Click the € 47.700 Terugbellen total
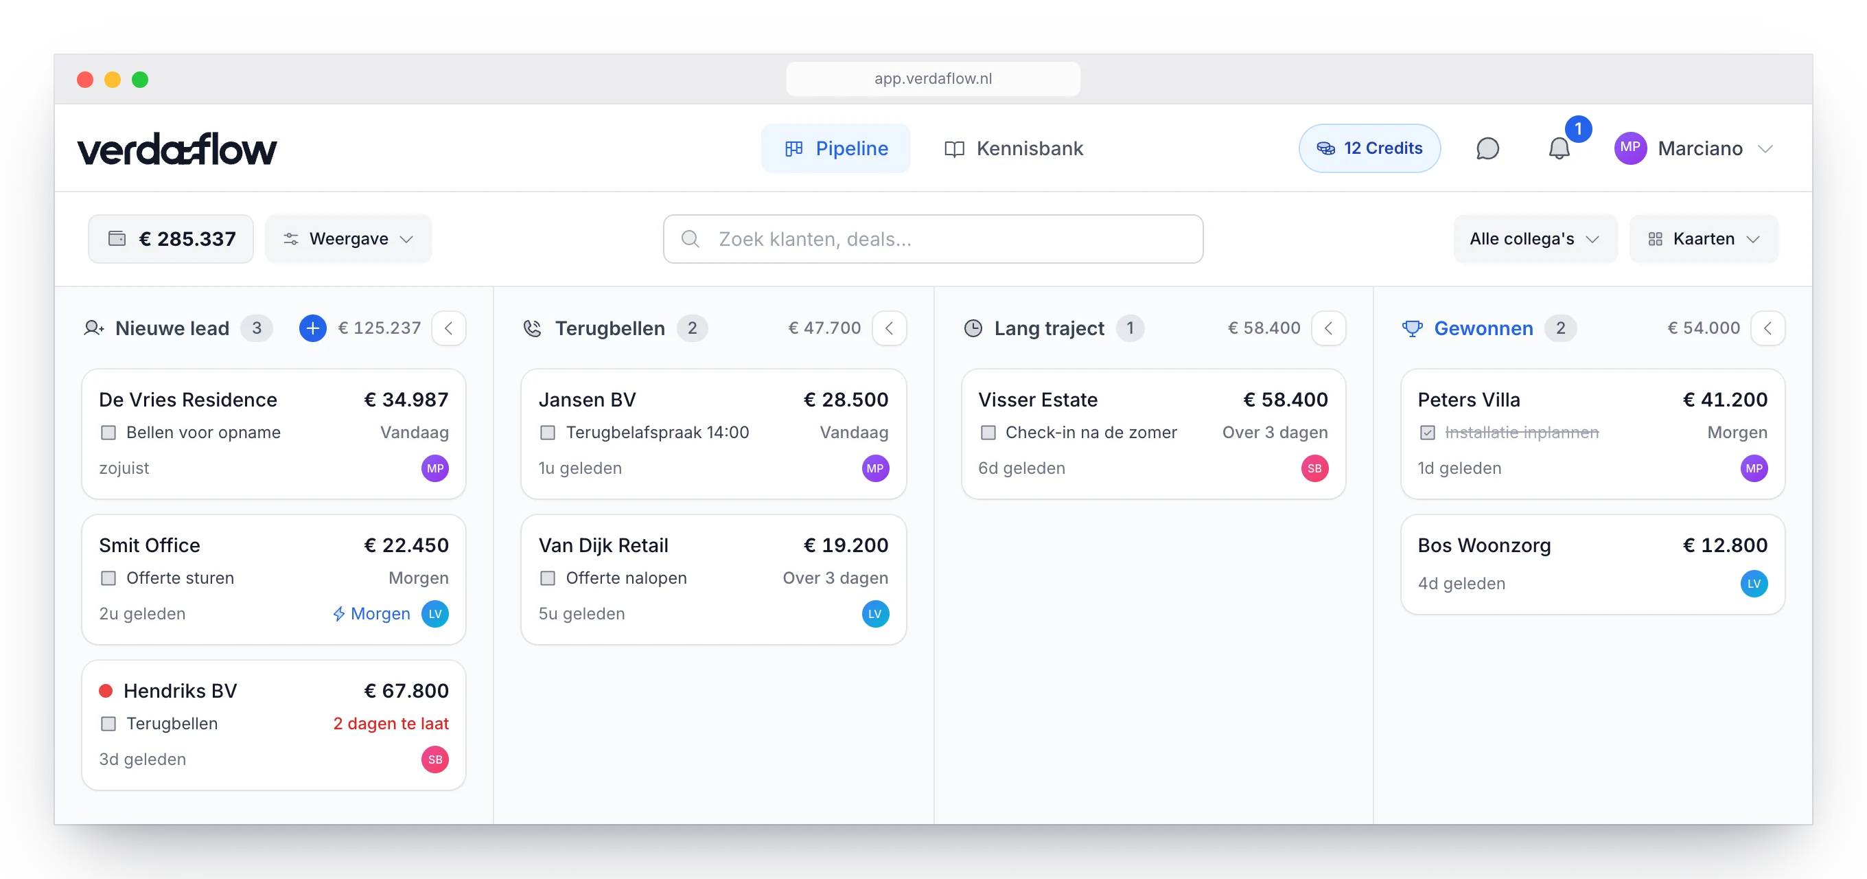This screenshot has height=879, width=1867. (x=824, y=328)
